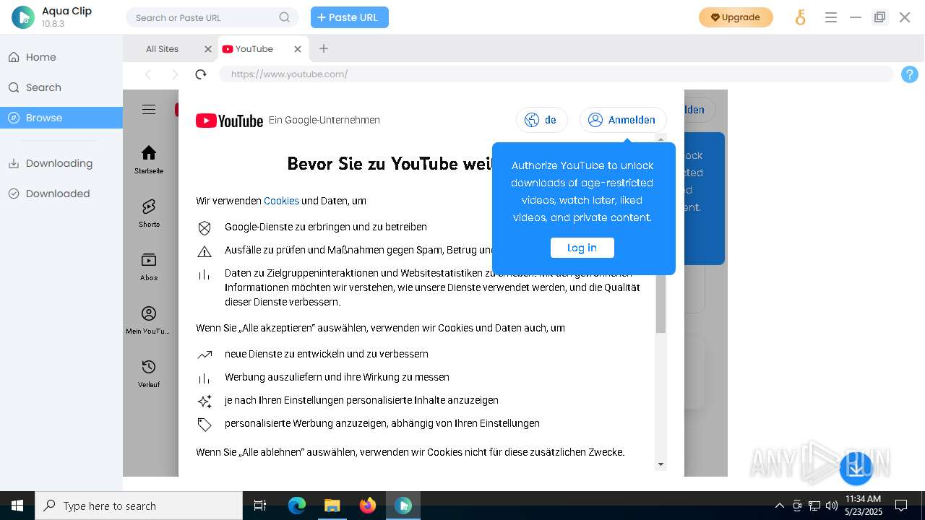Open File Explorer from the taskbar
The image size is (925, 520).
(332, 506)
